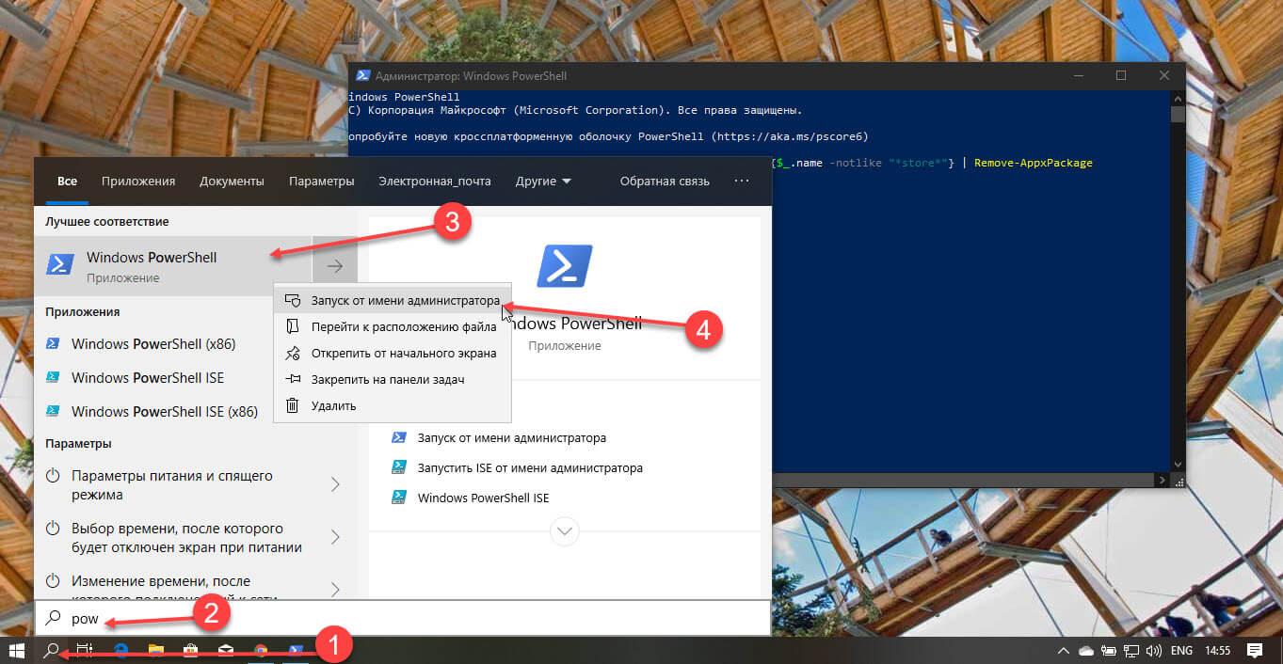Show hidden tray icons chevron
Image resolution: width=1283 pixels, height=664 pixels.
[1063, 651]
